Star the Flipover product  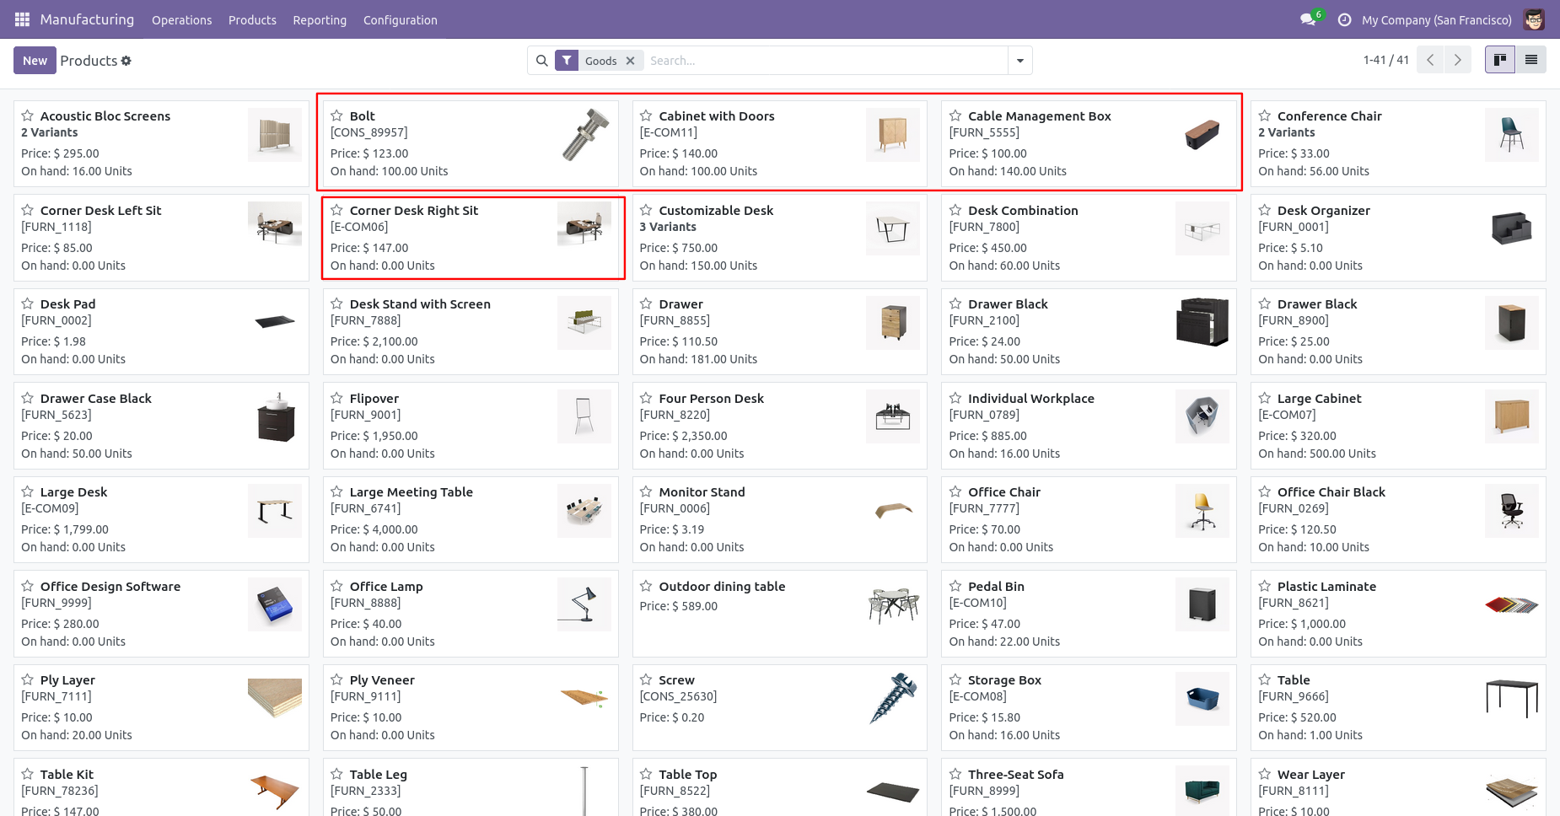click(336, 398)
